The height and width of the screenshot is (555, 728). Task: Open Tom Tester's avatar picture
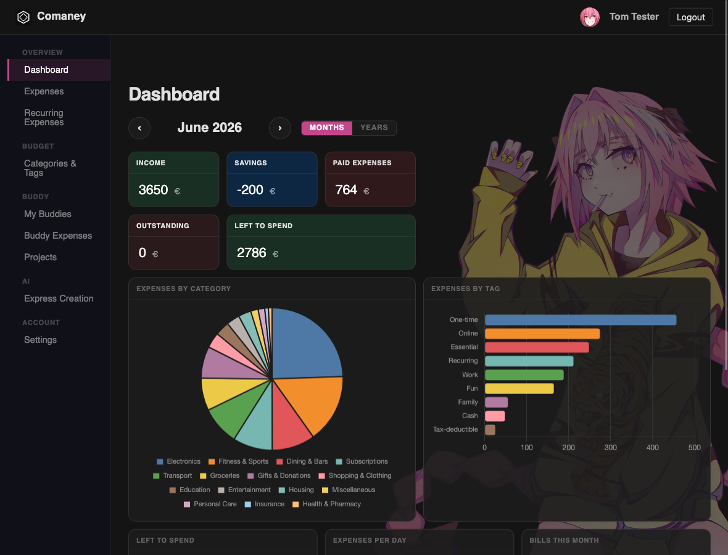(590, 17)
